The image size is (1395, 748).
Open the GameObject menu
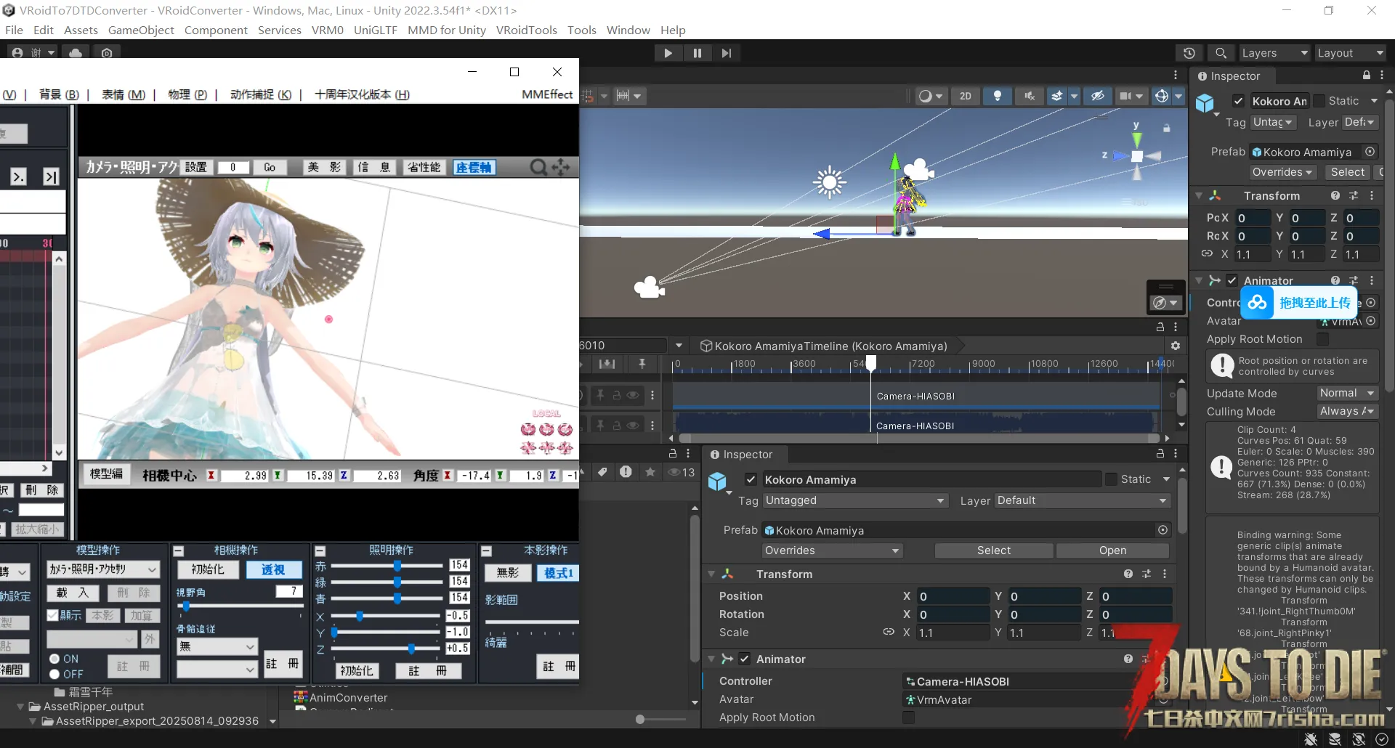click(141, 30)
